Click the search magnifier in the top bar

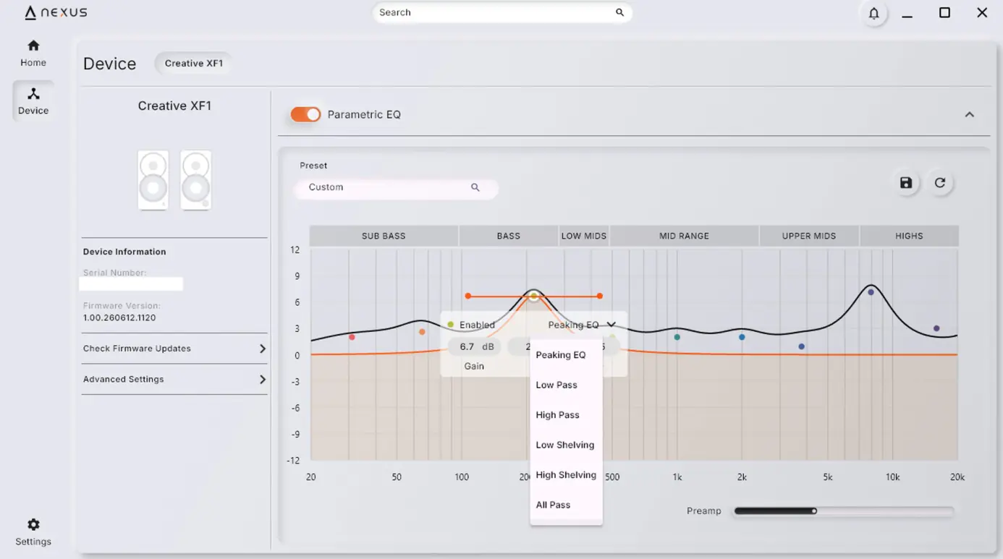[x=619, y=12]
